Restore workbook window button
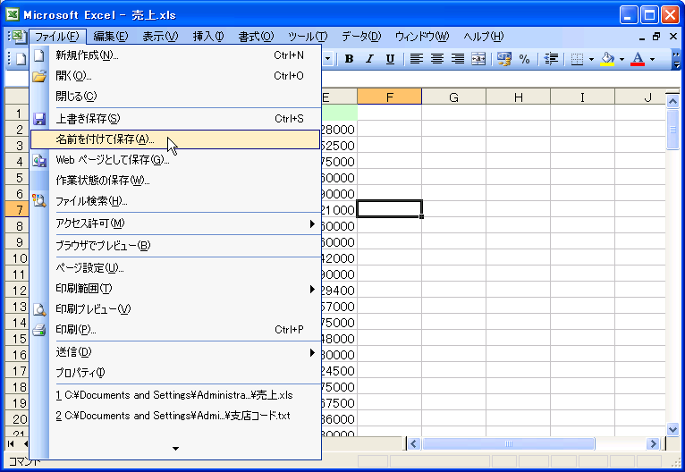Image resolution: width=685 pixels, height=472 pixels. (656, 37)
